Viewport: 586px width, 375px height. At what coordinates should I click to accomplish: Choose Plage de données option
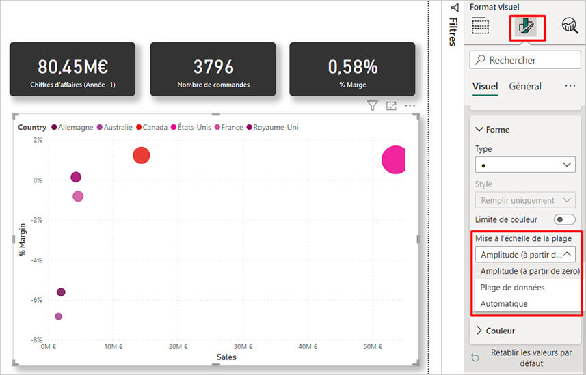[x=527, y=287]
